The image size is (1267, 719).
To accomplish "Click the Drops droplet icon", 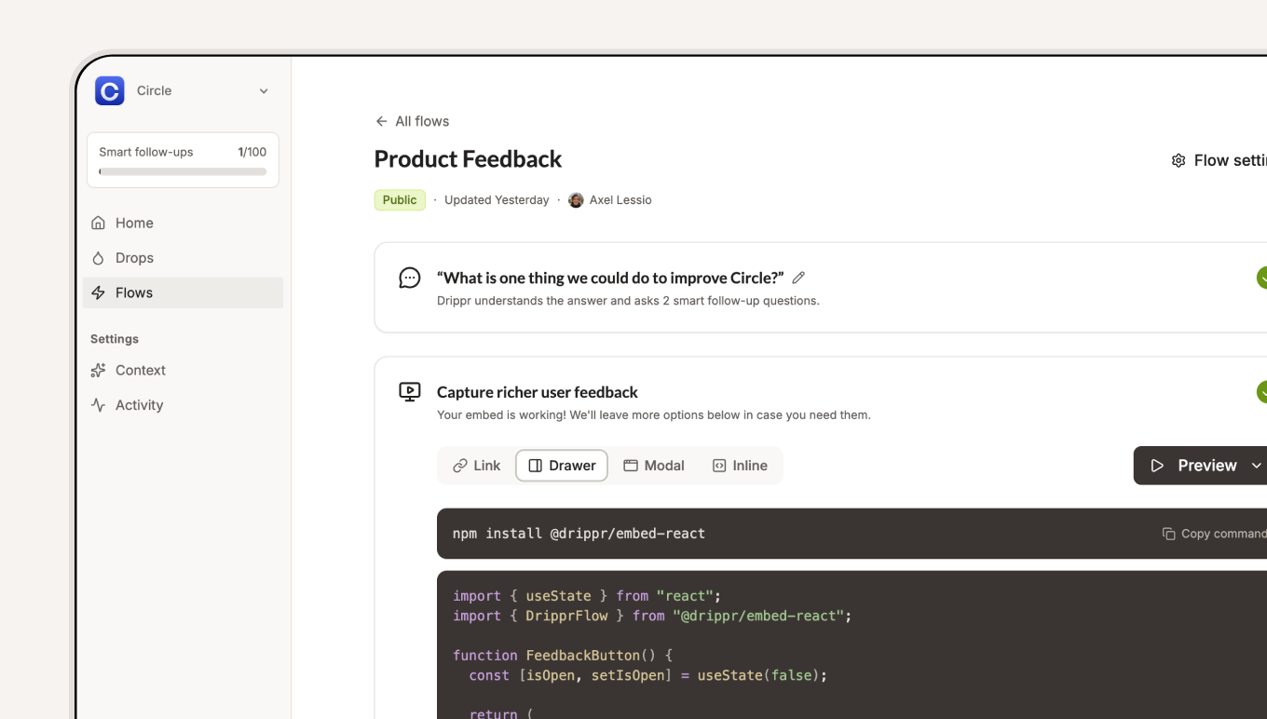I will (x=98, y=258).
